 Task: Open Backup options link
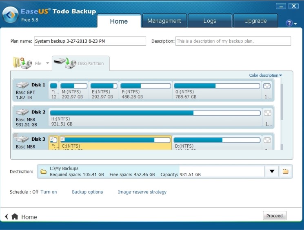[87, 192]
